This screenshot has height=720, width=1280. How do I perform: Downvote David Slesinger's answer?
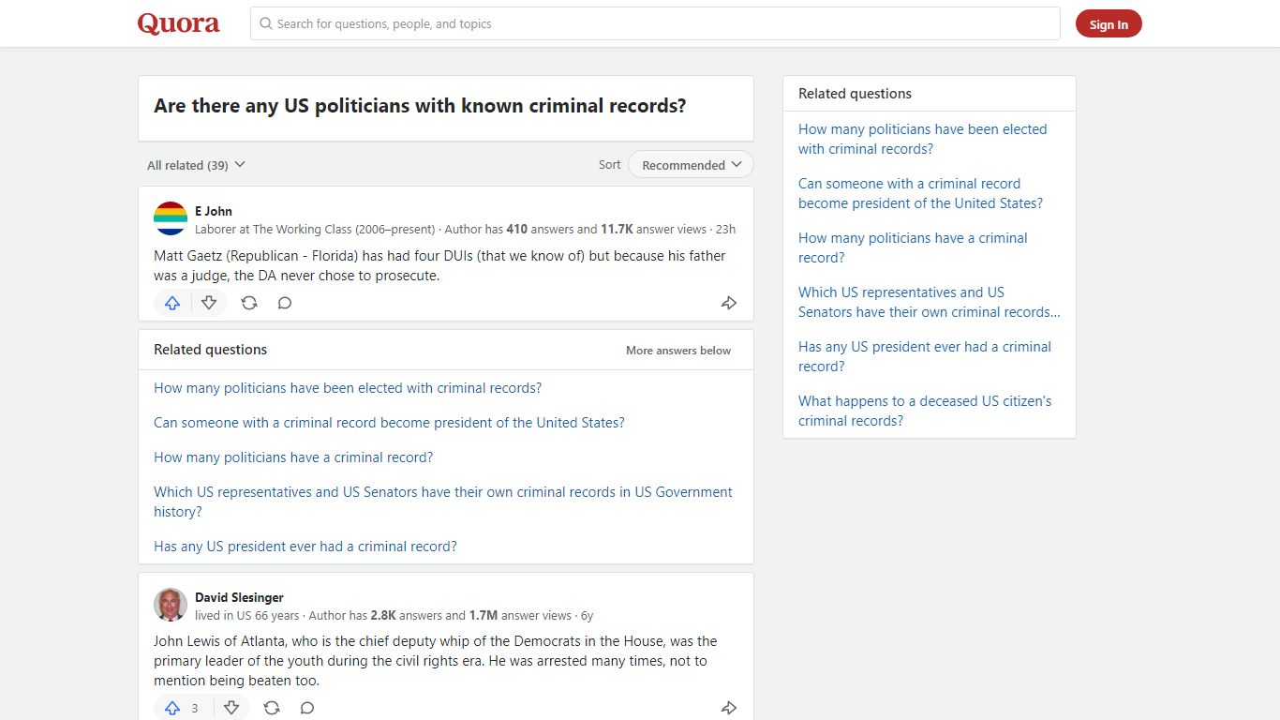pyautogui.click(x=231, y=708)
